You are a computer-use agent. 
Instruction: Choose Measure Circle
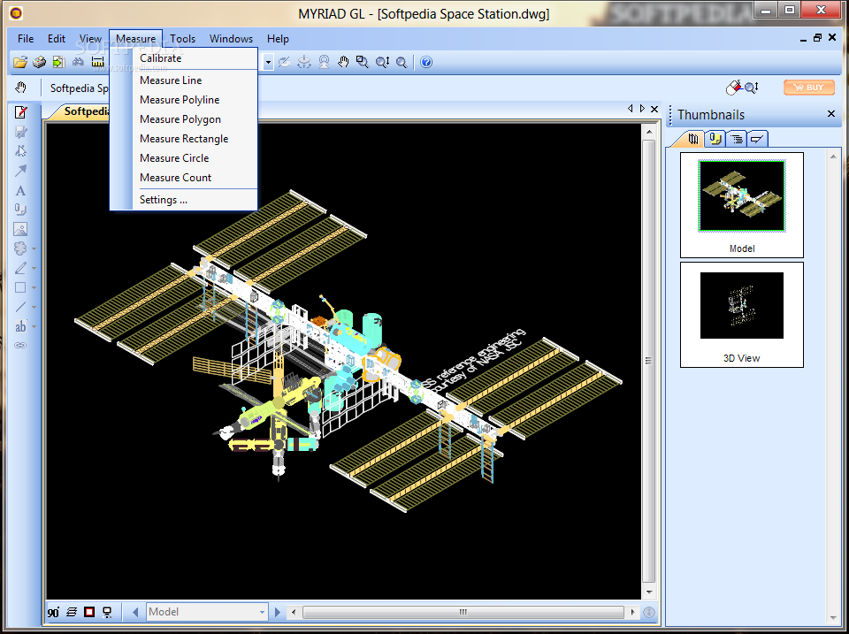[184, 158]
